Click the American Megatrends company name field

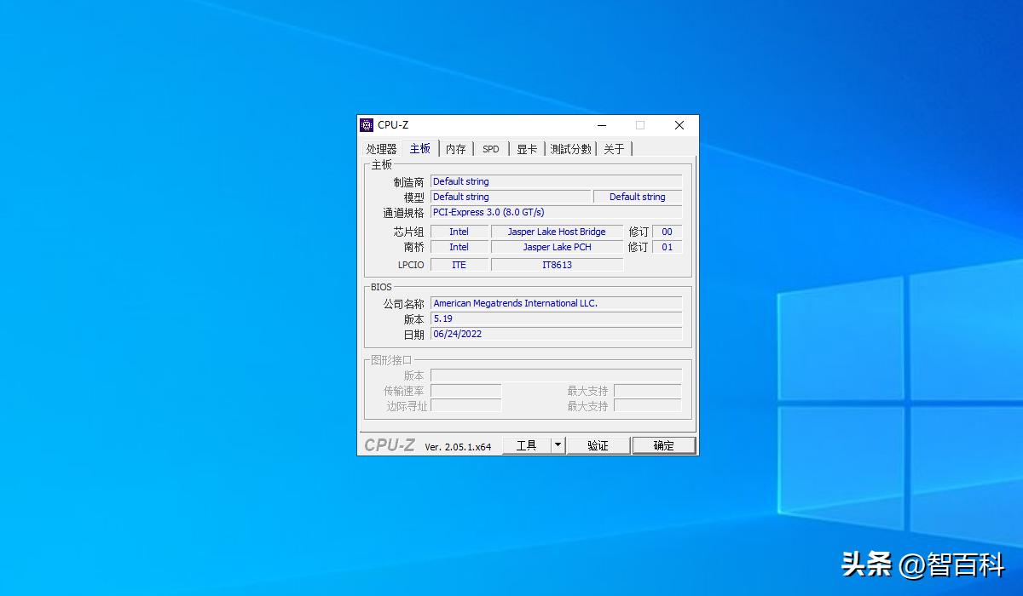(x=556, y=303)
